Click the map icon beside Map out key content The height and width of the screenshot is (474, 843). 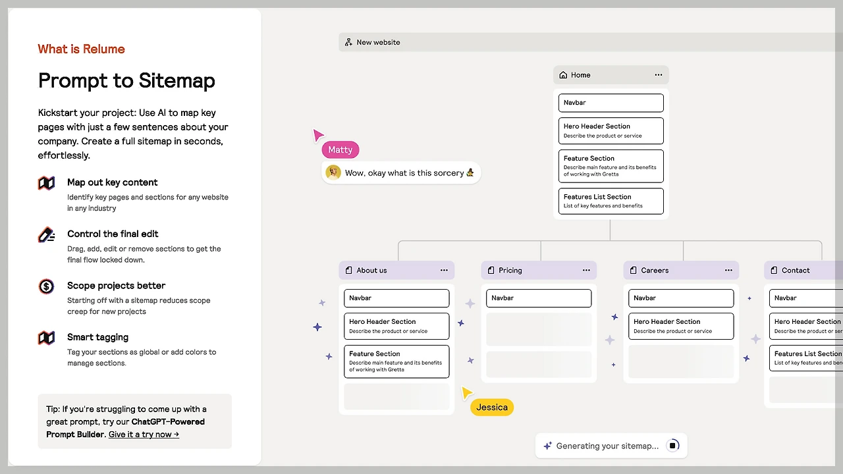point(46,183)
